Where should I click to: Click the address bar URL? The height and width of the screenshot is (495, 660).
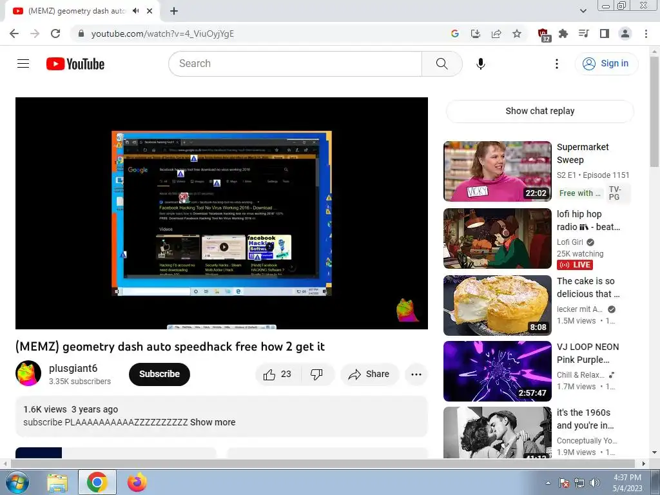(162, 34)
